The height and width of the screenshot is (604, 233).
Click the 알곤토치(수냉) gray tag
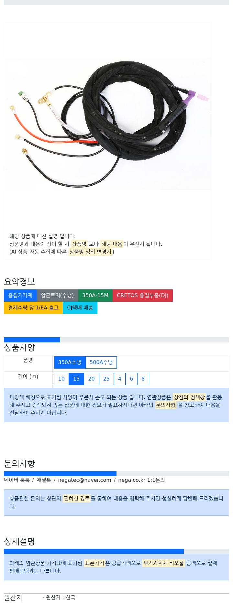coord(57,296)
